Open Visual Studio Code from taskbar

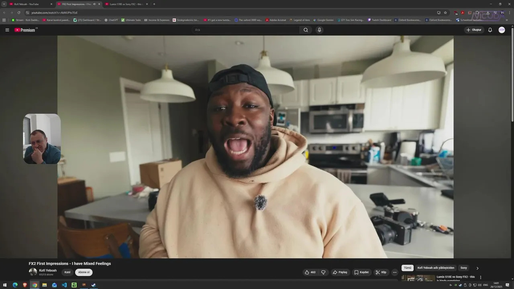(x=64, y=285)
